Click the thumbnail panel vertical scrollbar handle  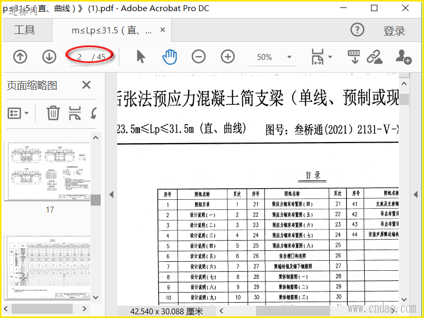coord(95,200)
